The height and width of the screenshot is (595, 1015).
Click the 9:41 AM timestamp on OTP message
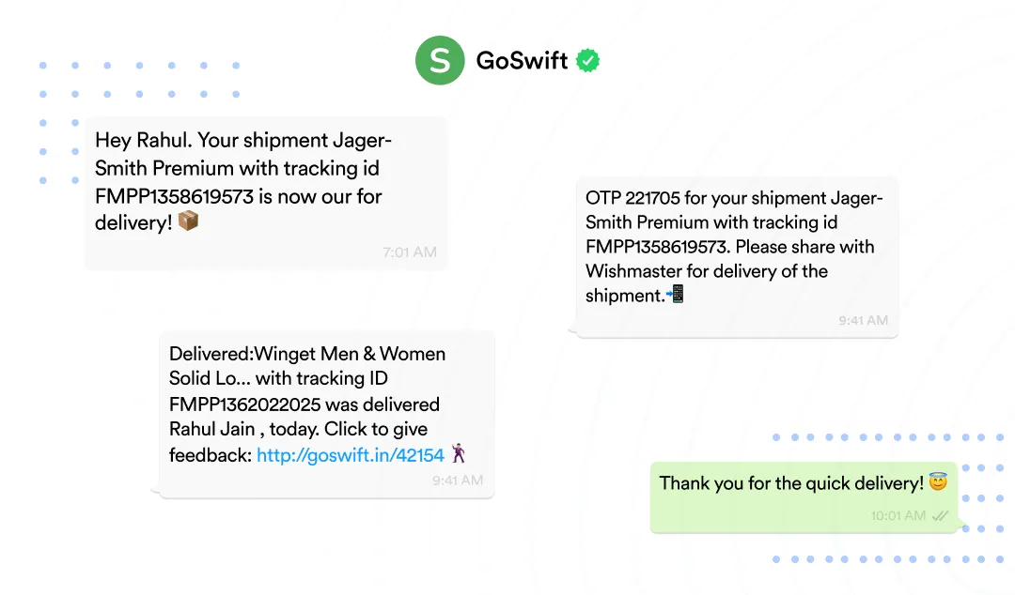863,320
